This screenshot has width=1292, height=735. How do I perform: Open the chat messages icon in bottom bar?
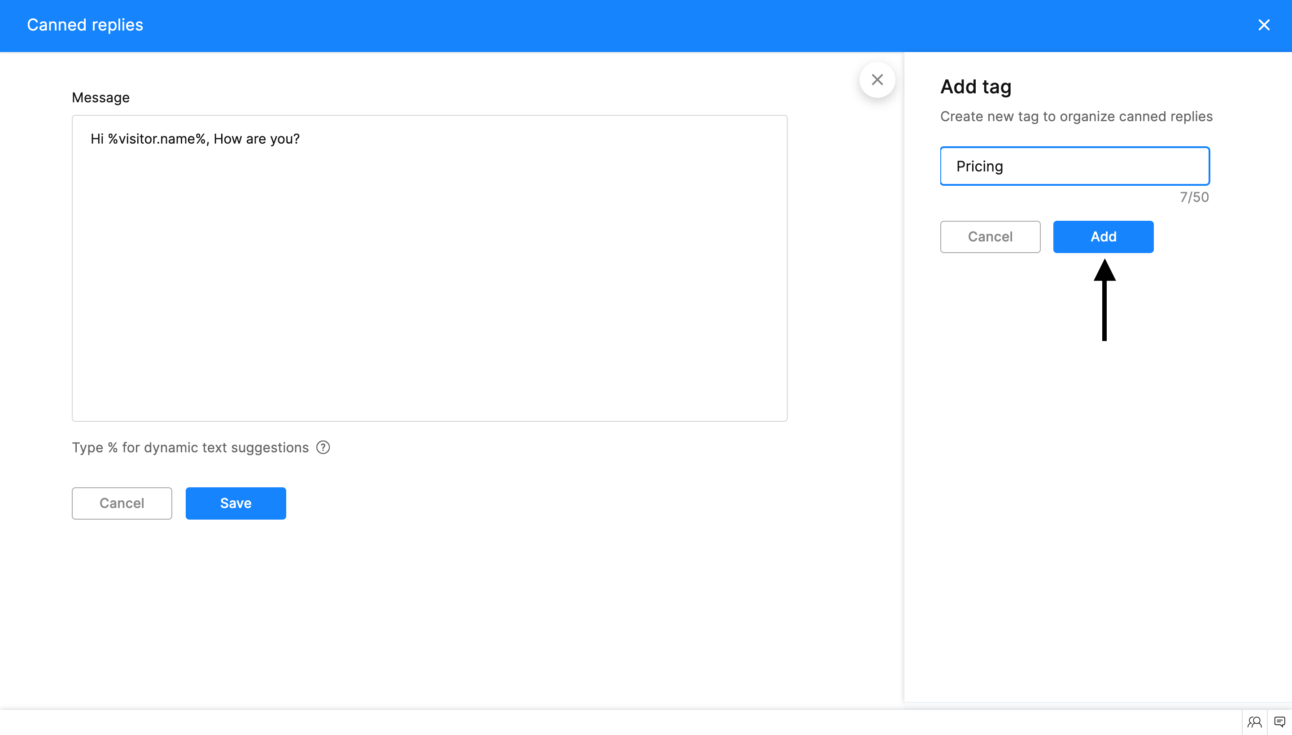pos(1279,722)
